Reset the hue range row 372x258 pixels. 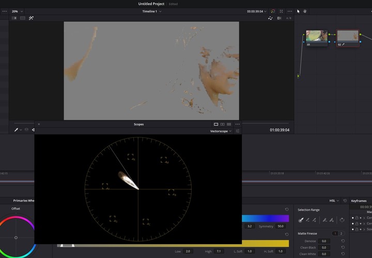pos(287,209)
